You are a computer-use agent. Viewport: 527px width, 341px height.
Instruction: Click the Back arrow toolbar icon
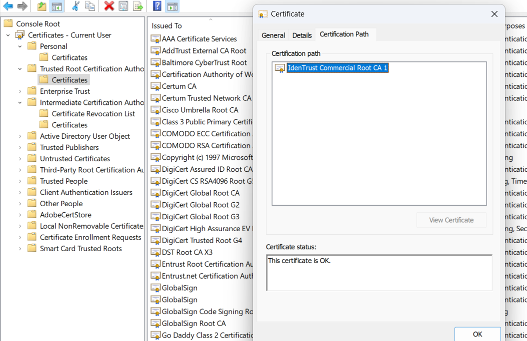coord(7,6)
